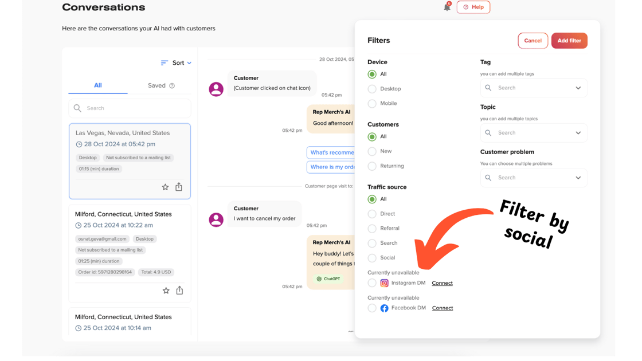Star the Milford 10:22 am conversation
This screenshot has height=361, width=642.
166,291
